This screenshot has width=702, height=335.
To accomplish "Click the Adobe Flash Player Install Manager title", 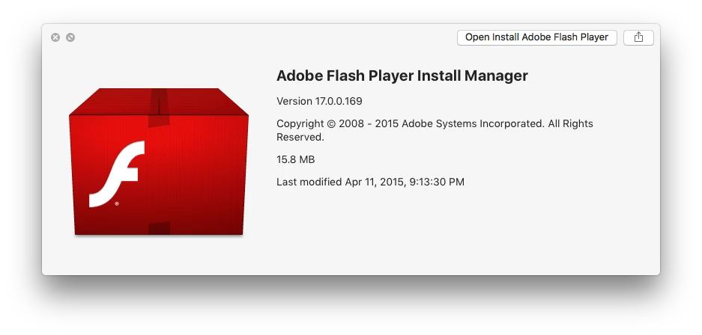I will pos(402,76).
